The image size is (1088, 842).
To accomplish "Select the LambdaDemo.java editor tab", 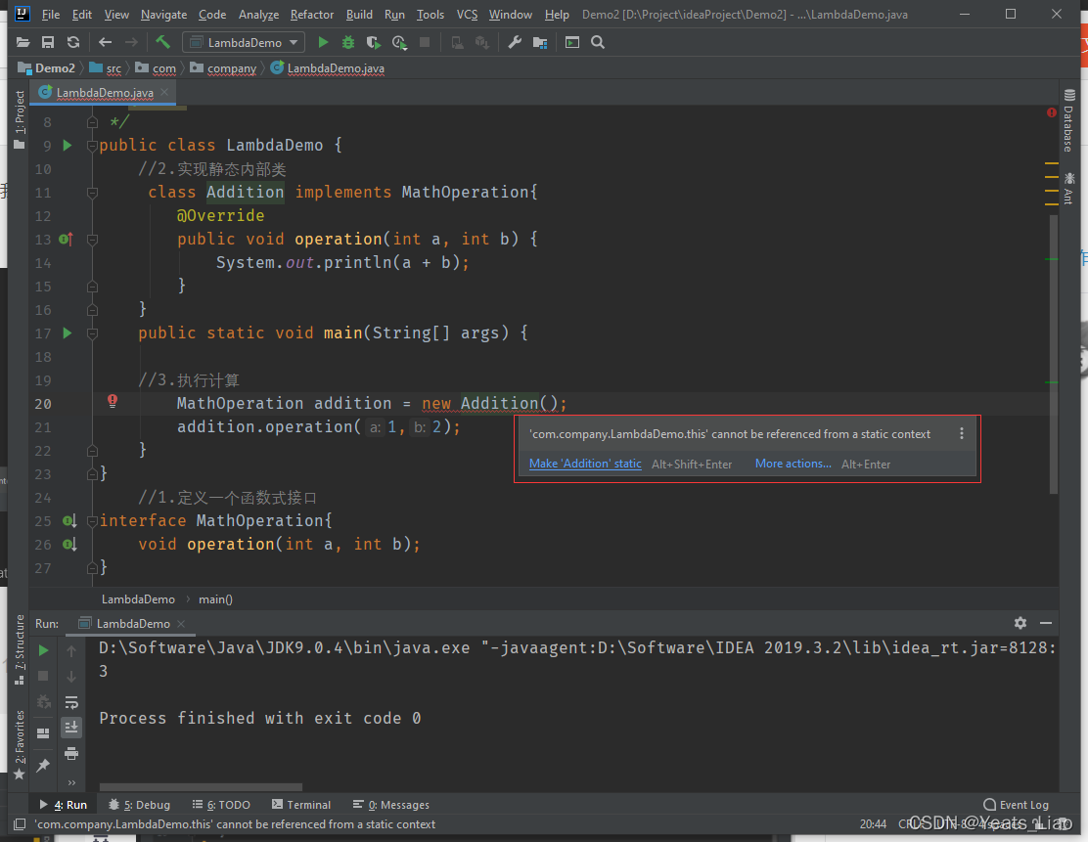I will (x=104, y=92).
